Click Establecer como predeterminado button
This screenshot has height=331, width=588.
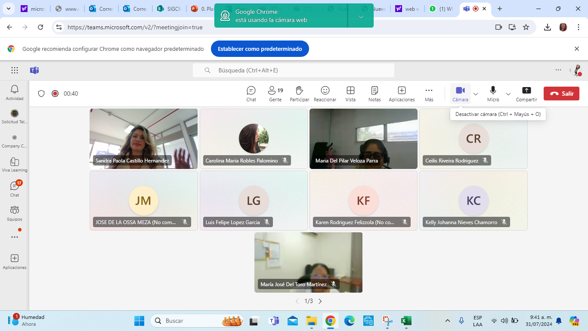coord(260,49)
